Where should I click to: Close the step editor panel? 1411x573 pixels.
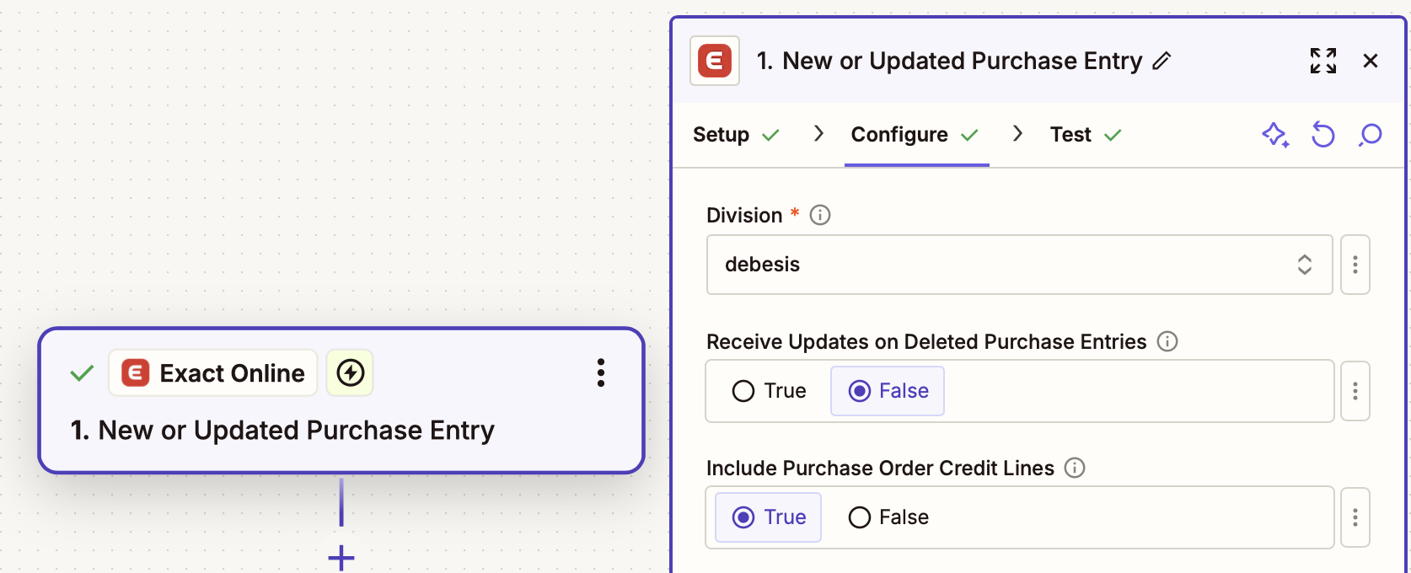[1371, 61]
